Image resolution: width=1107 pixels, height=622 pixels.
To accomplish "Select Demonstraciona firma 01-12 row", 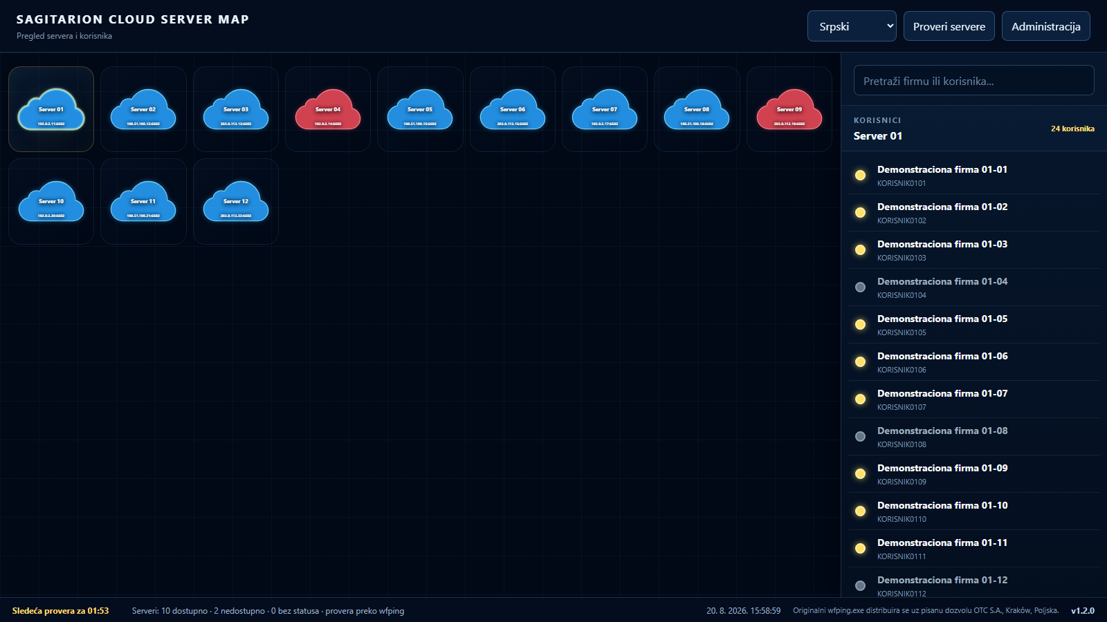I will [x=974, y=583].
